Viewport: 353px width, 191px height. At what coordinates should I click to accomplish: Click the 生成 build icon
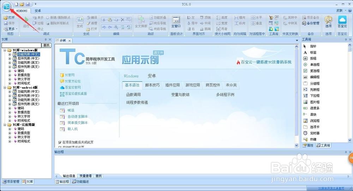[80, 22]
